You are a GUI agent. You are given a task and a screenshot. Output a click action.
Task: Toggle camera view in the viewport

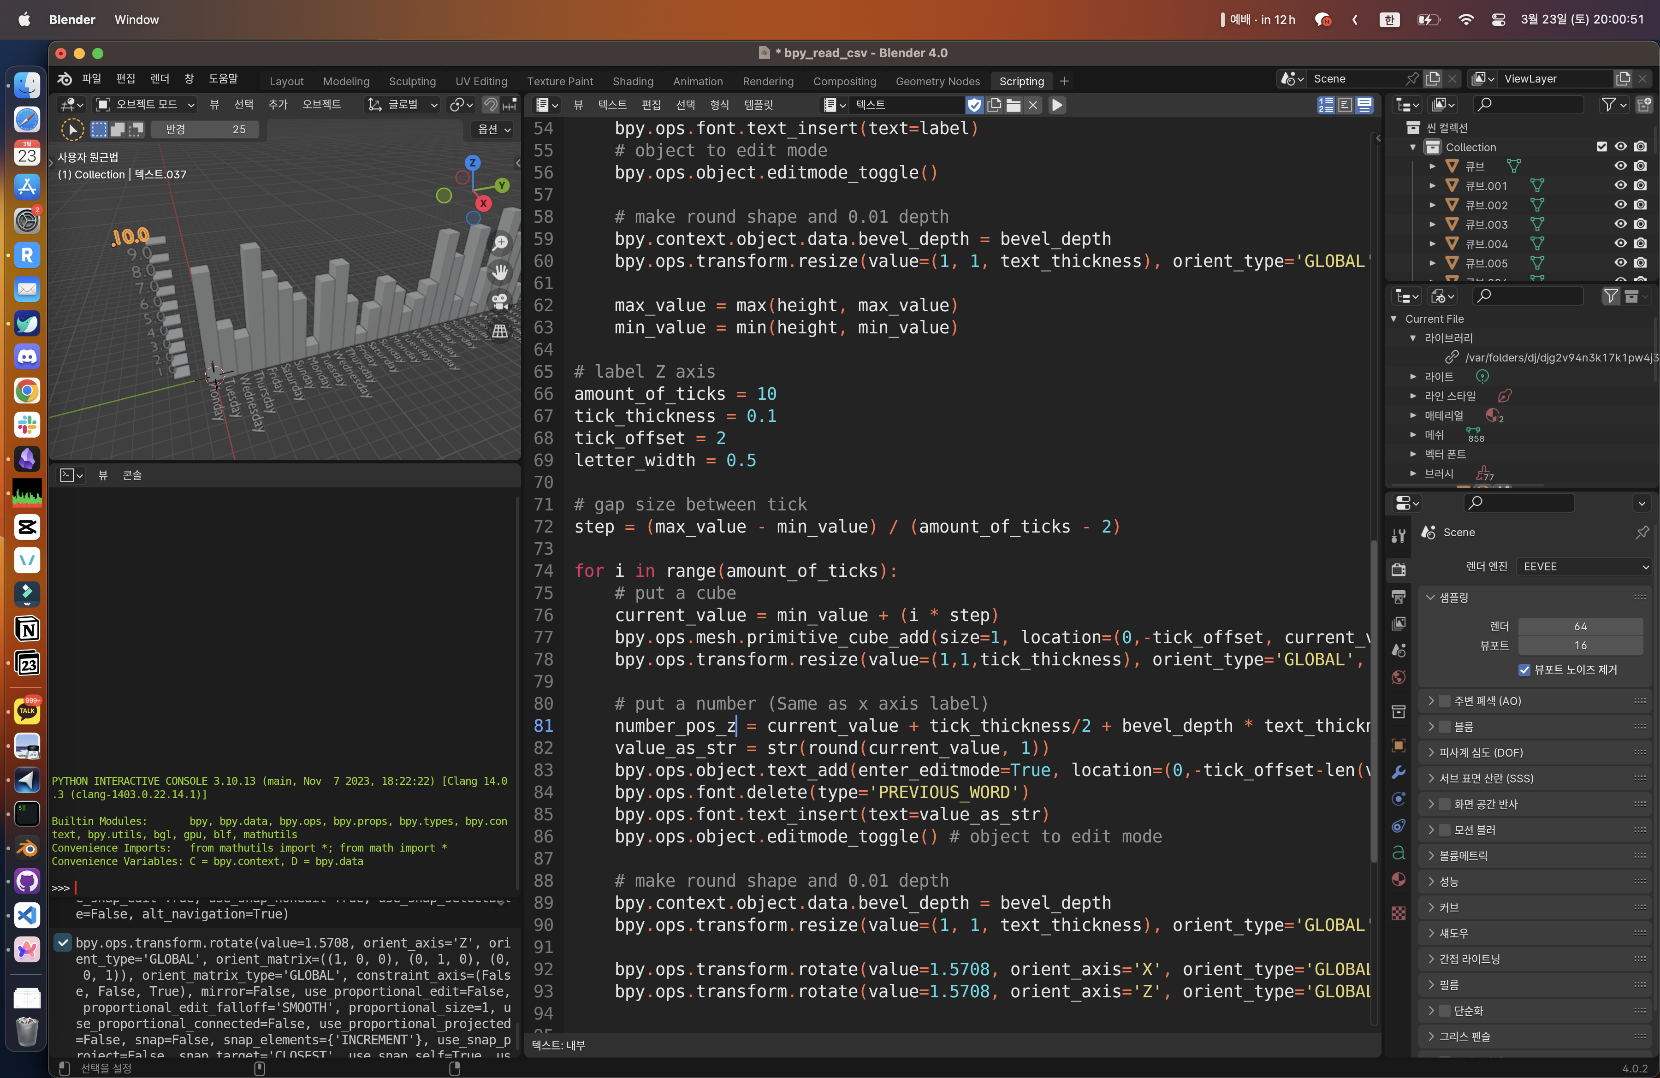pyautogui.click(x=500, y=301)
